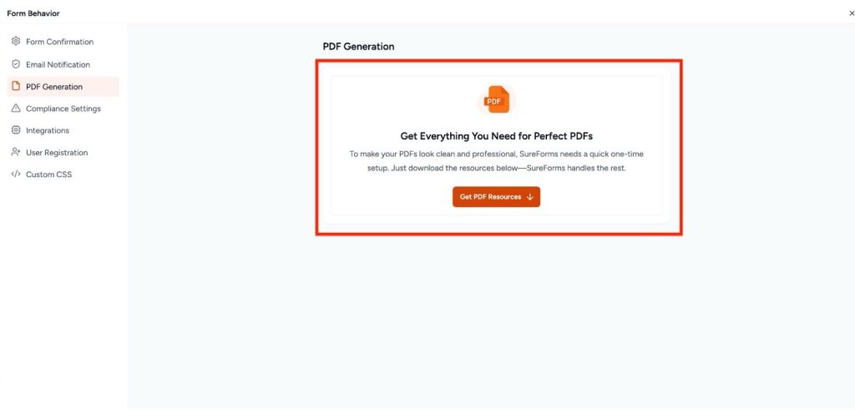Click the download arrow on Get PDF Resources
Screen dimensions: 855x410
(x=530, y=197)
